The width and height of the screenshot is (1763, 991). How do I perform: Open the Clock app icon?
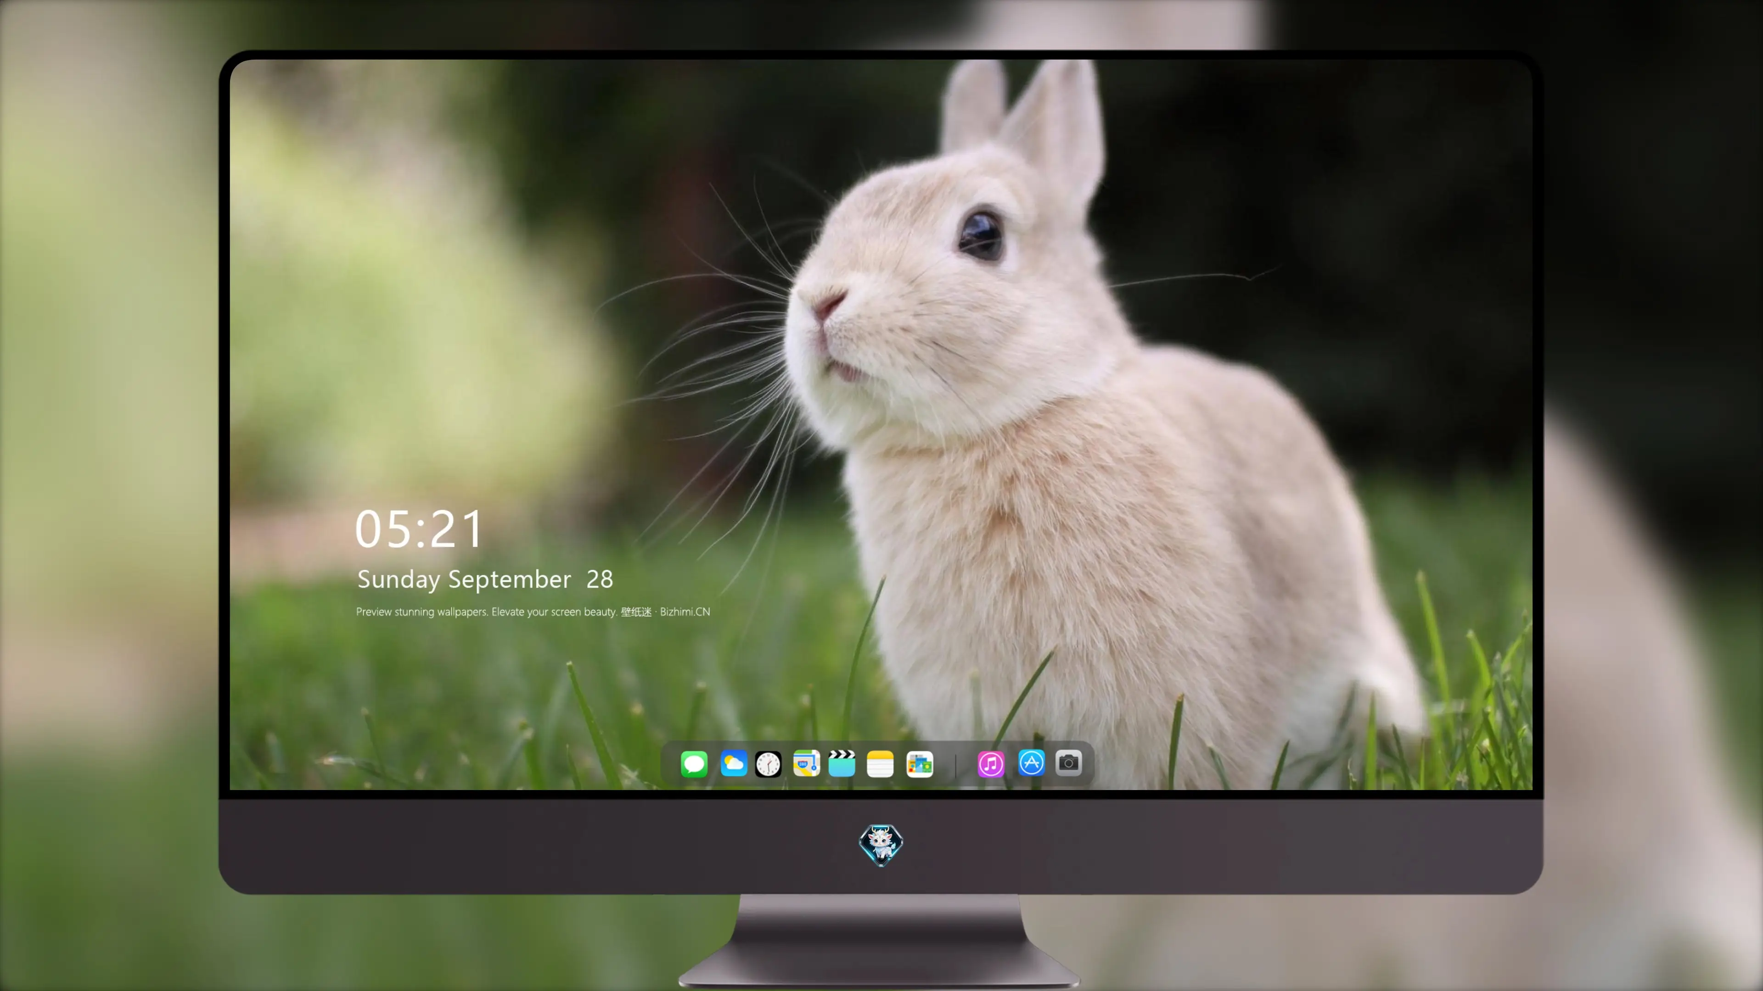click(x=768, y=763)
